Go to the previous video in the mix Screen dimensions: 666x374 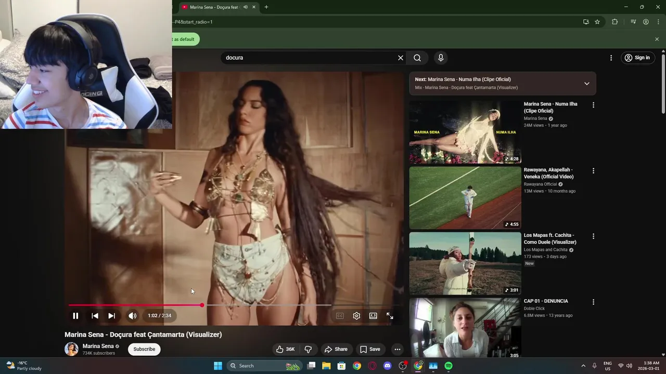(x=95, y=316)
